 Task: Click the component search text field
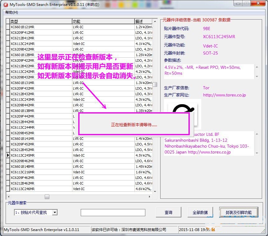pos(113,213)
